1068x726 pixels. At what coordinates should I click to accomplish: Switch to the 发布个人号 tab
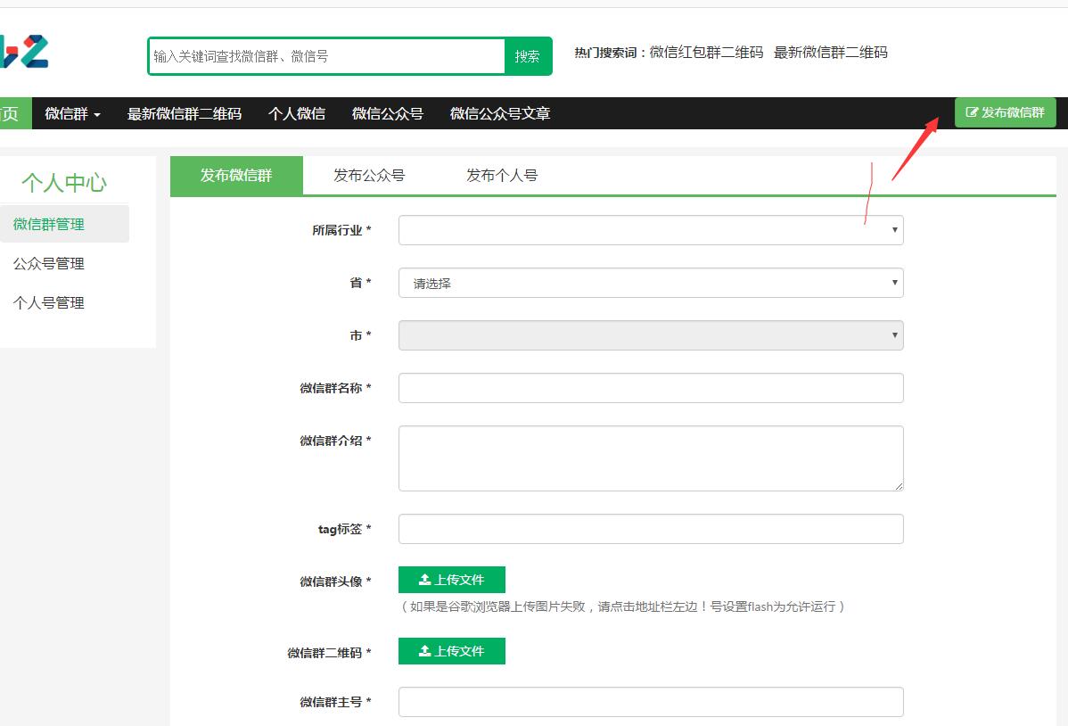502,176
